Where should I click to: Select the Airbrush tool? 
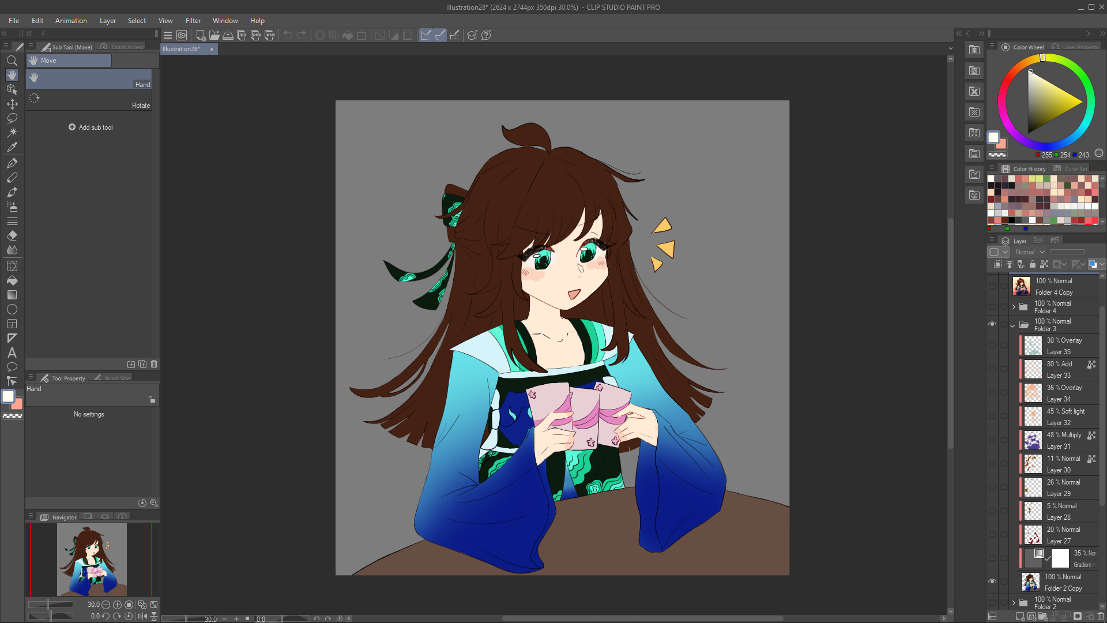(x=12, y=207)
